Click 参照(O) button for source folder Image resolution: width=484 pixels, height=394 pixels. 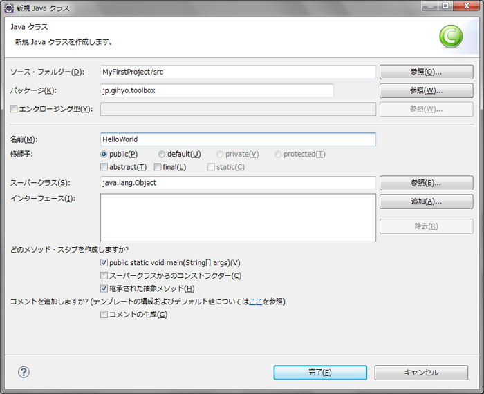click(x=427, y=72)
